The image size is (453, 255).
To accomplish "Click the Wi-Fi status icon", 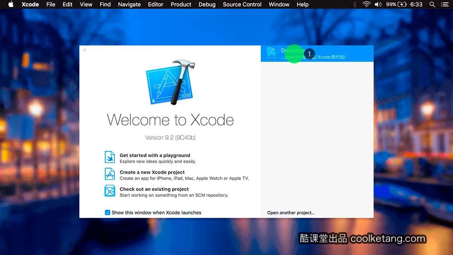I will (x=366, y=4).
